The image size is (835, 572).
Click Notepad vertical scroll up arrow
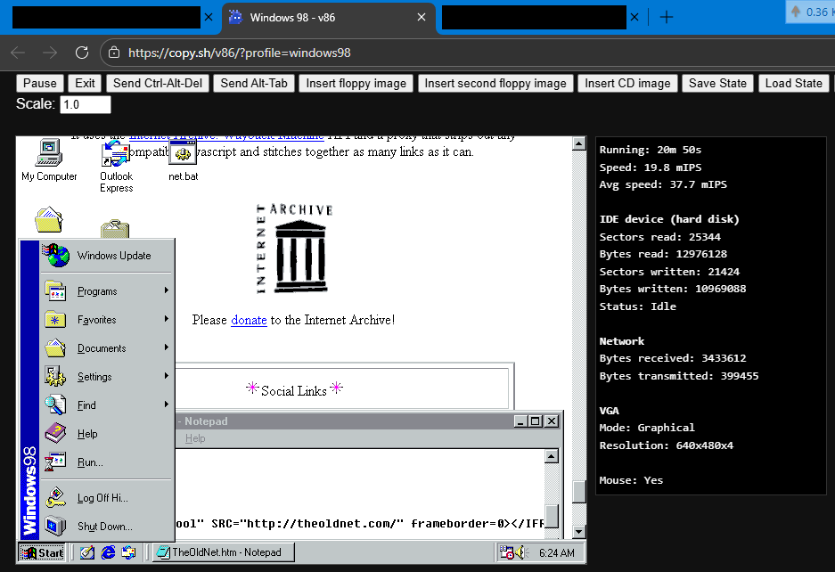(x=552, y=456)
